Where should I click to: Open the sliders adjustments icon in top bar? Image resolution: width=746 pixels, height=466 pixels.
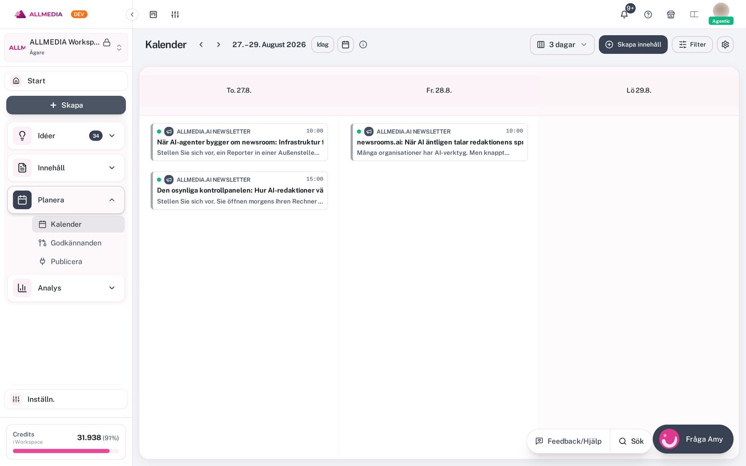pos(175,14)
